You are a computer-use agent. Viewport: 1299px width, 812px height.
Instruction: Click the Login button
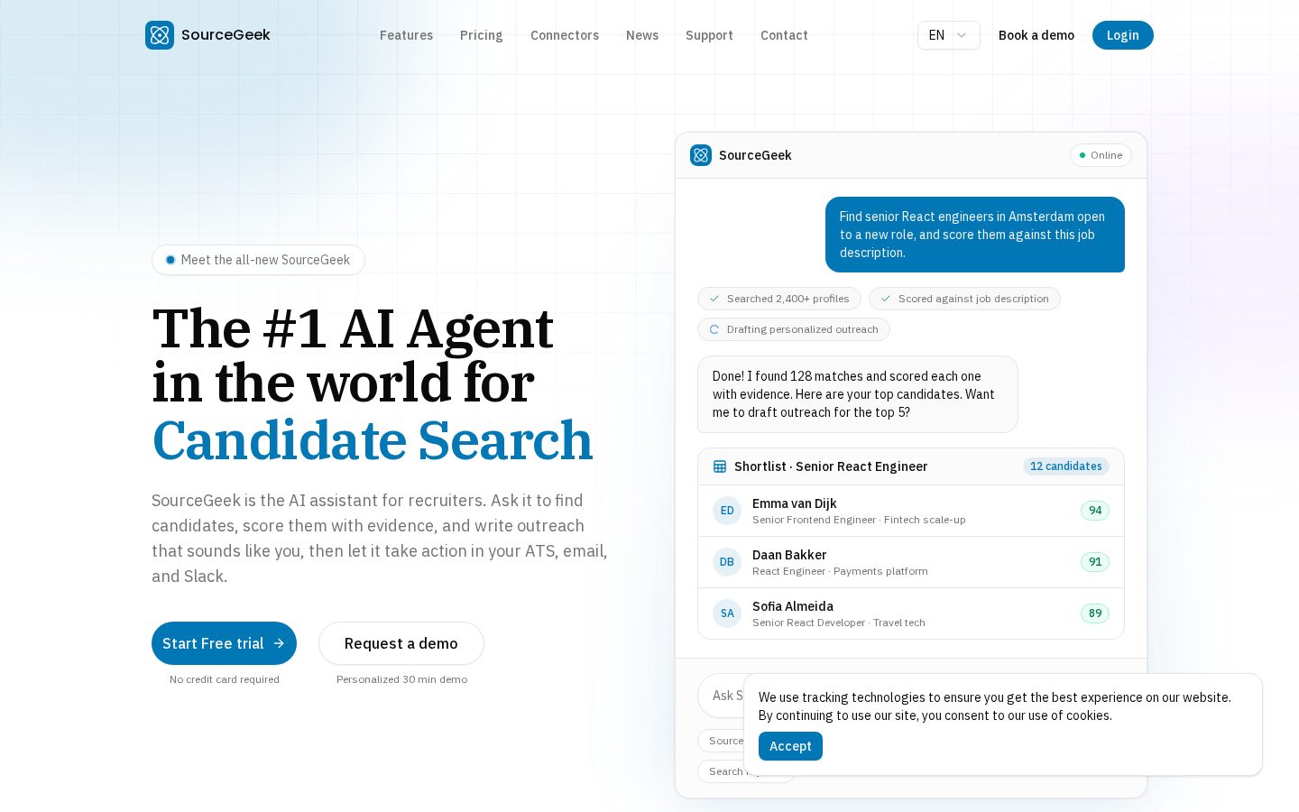(1123, 35)
